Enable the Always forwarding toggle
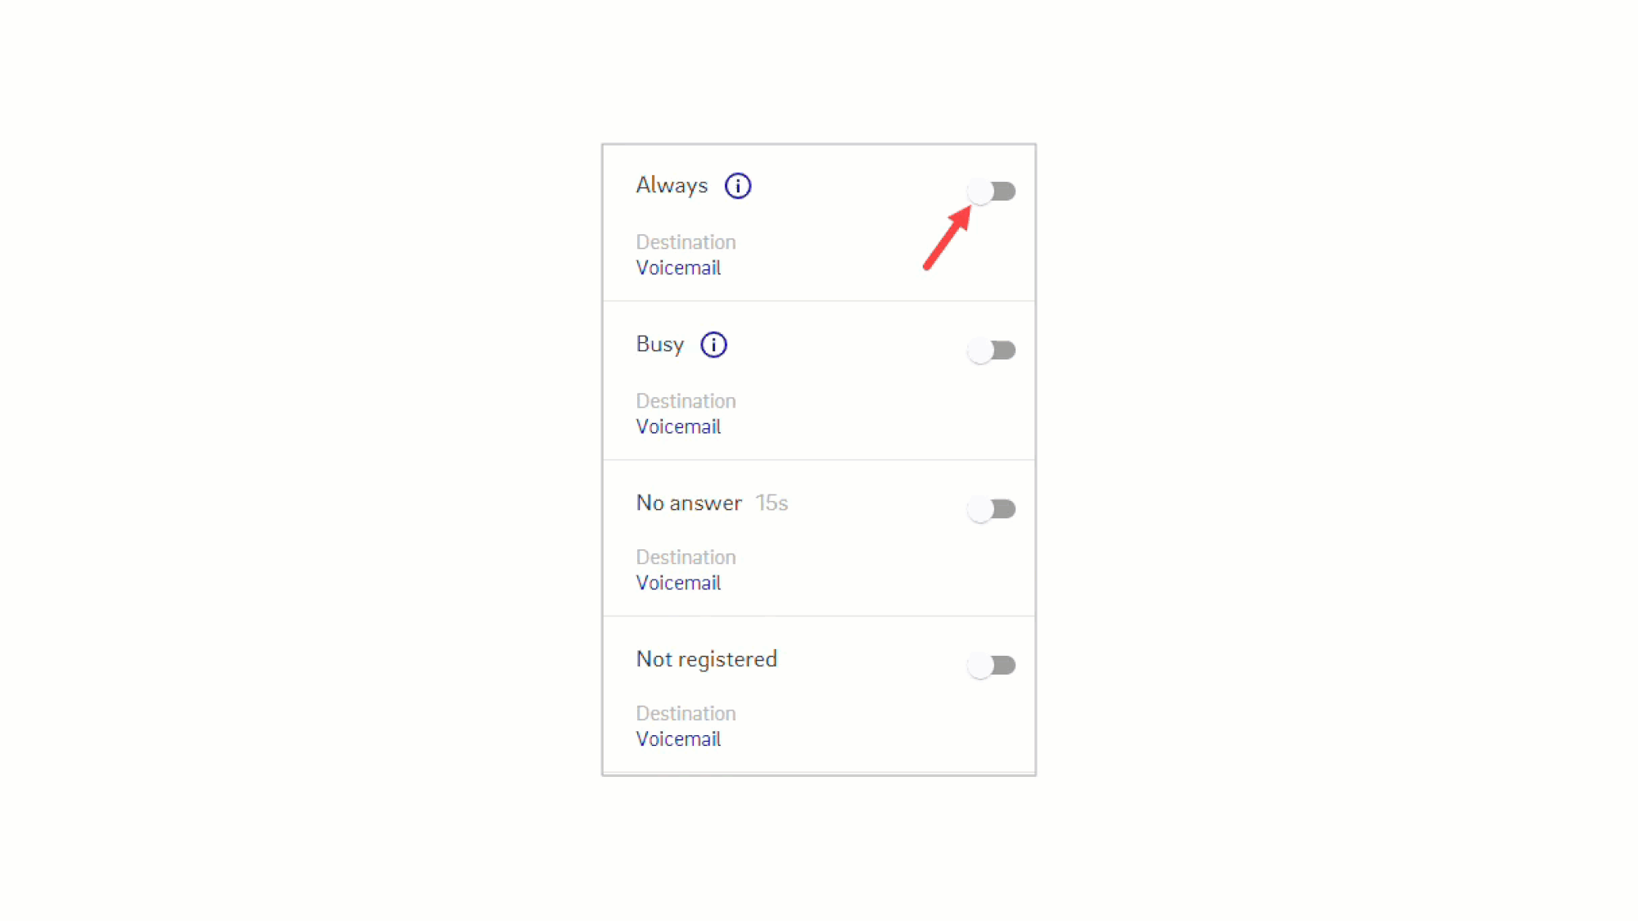Image resolution: width=1638 pixels, height=921 pixels. click(x=991, y=192)
